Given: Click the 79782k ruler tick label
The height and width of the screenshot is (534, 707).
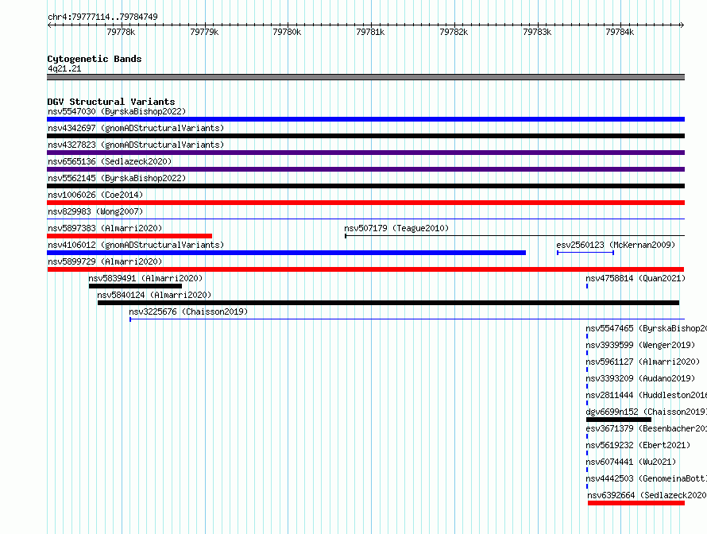Looking at the screenshot, I should pos(454,32).
